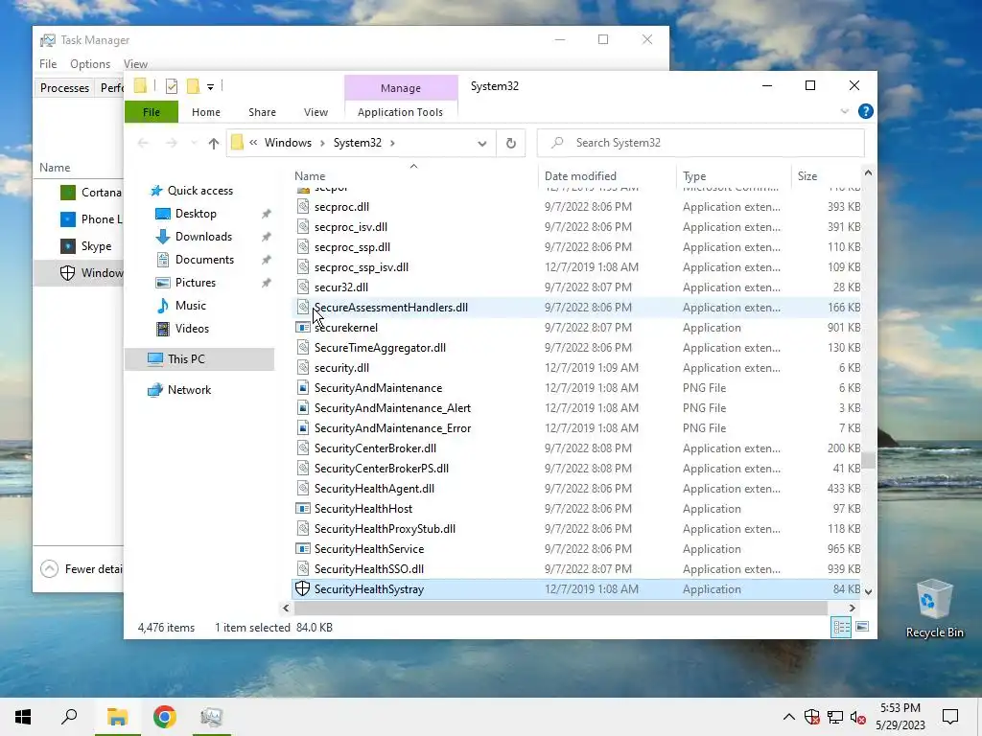Select This PC in navigation pane

(x=199, y=359)
